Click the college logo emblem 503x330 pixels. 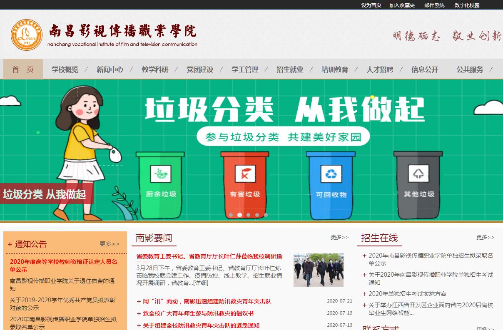[27, 35]
